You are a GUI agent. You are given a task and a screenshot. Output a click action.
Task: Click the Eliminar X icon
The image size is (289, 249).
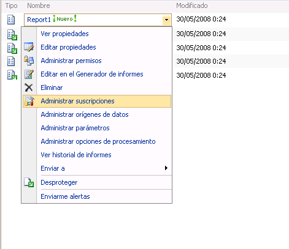pos(29,87)
